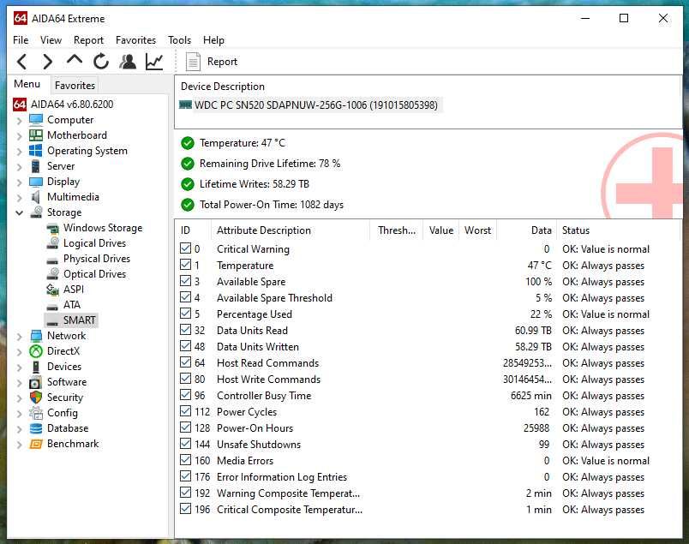Select the WDC PC SN520 device icon
This screenshot has width=689, height=544.
tap(185, 105)
